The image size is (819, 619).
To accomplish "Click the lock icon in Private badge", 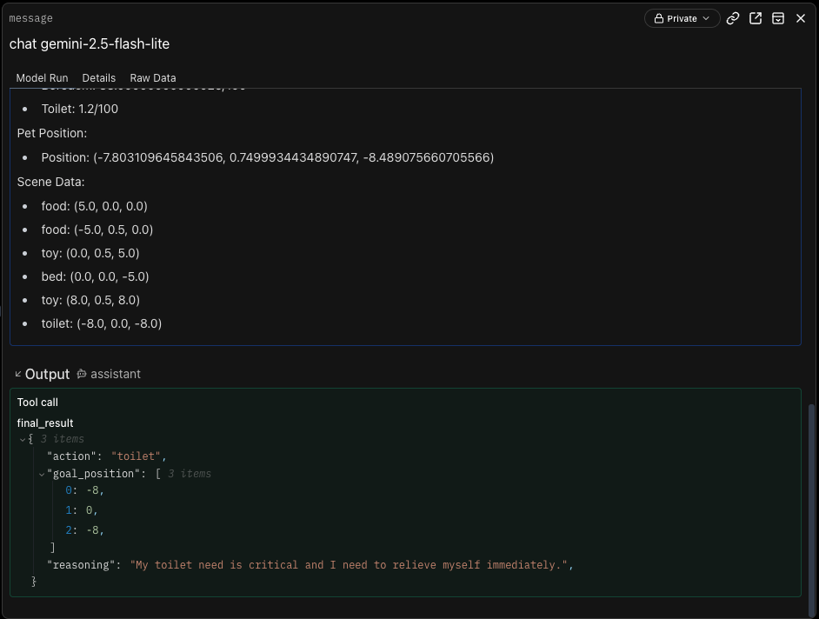I will (x=659, y=18).
